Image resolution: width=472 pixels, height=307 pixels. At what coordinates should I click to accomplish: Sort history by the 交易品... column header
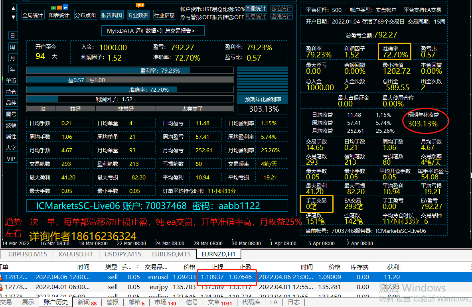[x=156, y=267]
